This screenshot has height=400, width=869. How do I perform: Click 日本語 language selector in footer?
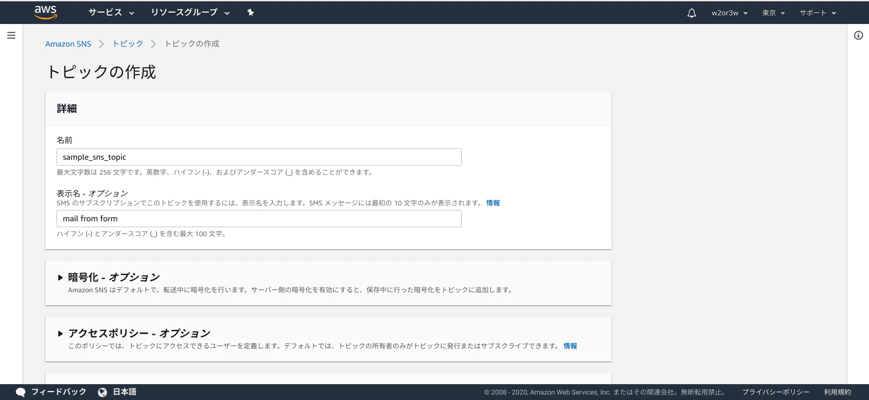coord(125,392)
